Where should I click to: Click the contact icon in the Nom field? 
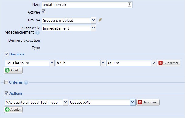coord(129,5)
